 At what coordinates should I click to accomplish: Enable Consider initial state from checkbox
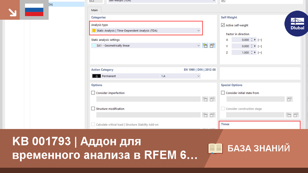(223, 93)
